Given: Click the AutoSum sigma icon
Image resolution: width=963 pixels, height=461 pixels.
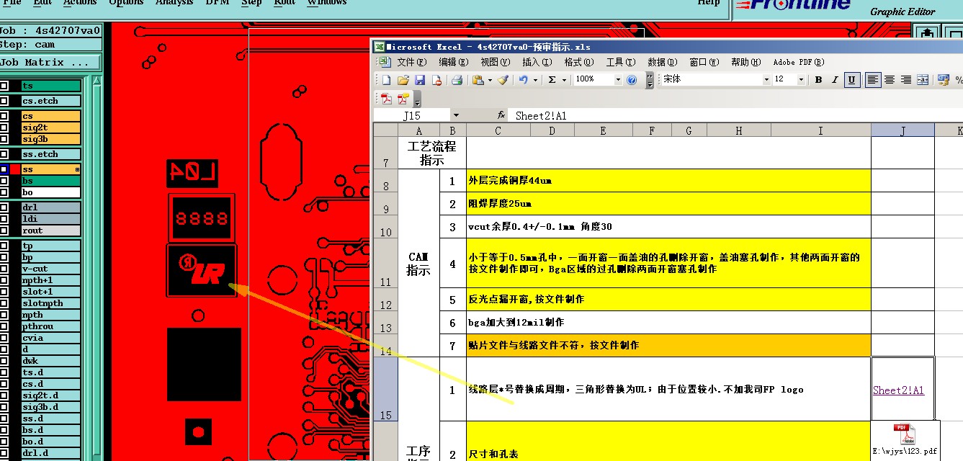Looking at the screenshot, I should point(552,80).
